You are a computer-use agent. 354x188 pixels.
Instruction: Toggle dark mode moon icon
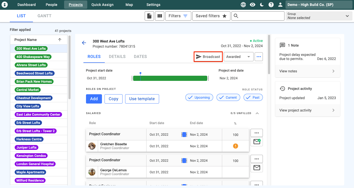pyautogui.click(x=262, y=5)
